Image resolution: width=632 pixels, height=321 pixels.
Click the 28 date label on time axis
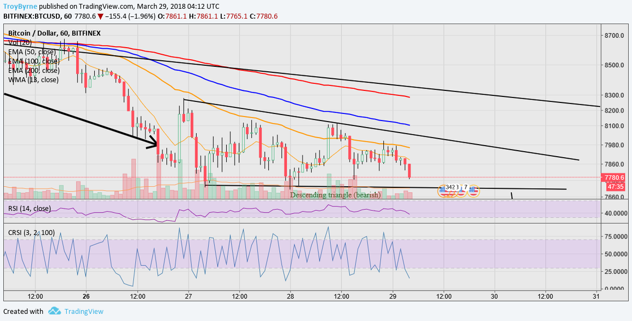[x=290, y=296]
